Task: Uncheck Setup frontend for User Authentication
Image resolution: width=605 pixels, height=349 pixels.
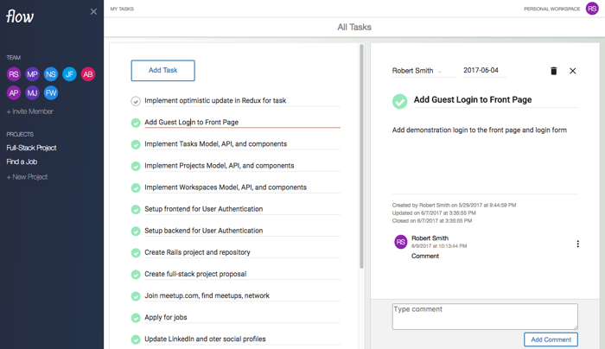Action: [x=136, y=209]
